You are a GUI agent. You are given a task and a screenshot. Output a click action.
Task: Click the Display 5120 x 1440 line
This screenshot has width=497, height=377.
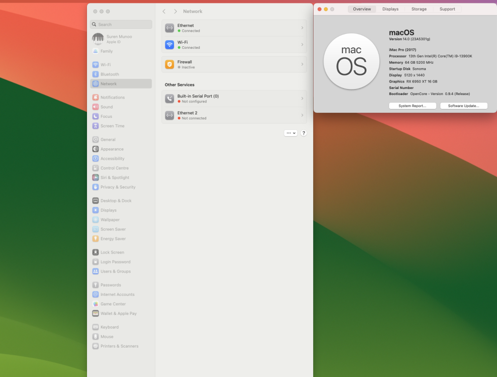(407, 75)
